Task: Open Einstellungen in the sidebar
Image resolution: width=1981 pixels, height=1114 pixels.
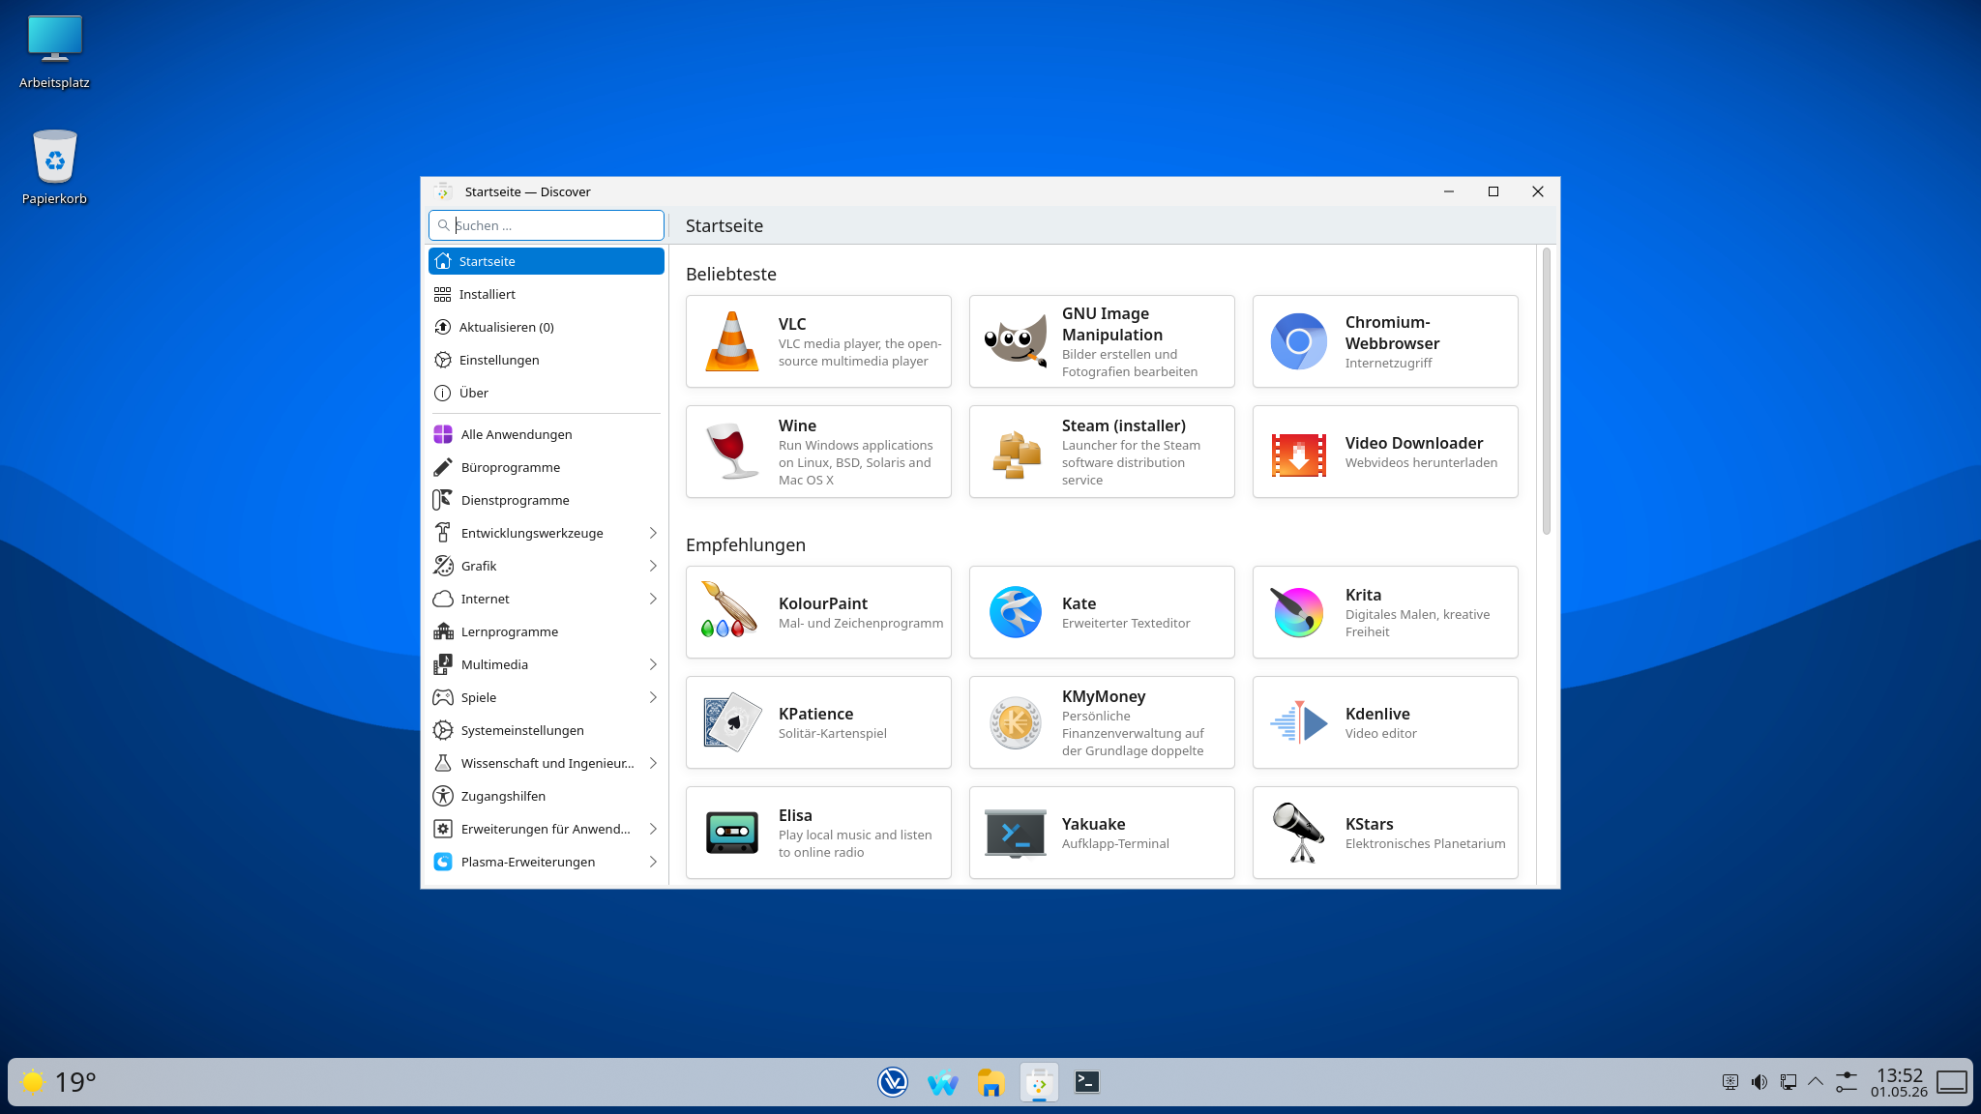Action: click(547, 360)
